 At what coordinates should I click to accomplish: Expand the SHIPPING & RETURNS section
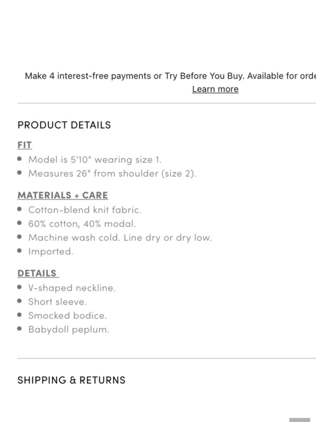pyautogui.click(x=71, y=380)
